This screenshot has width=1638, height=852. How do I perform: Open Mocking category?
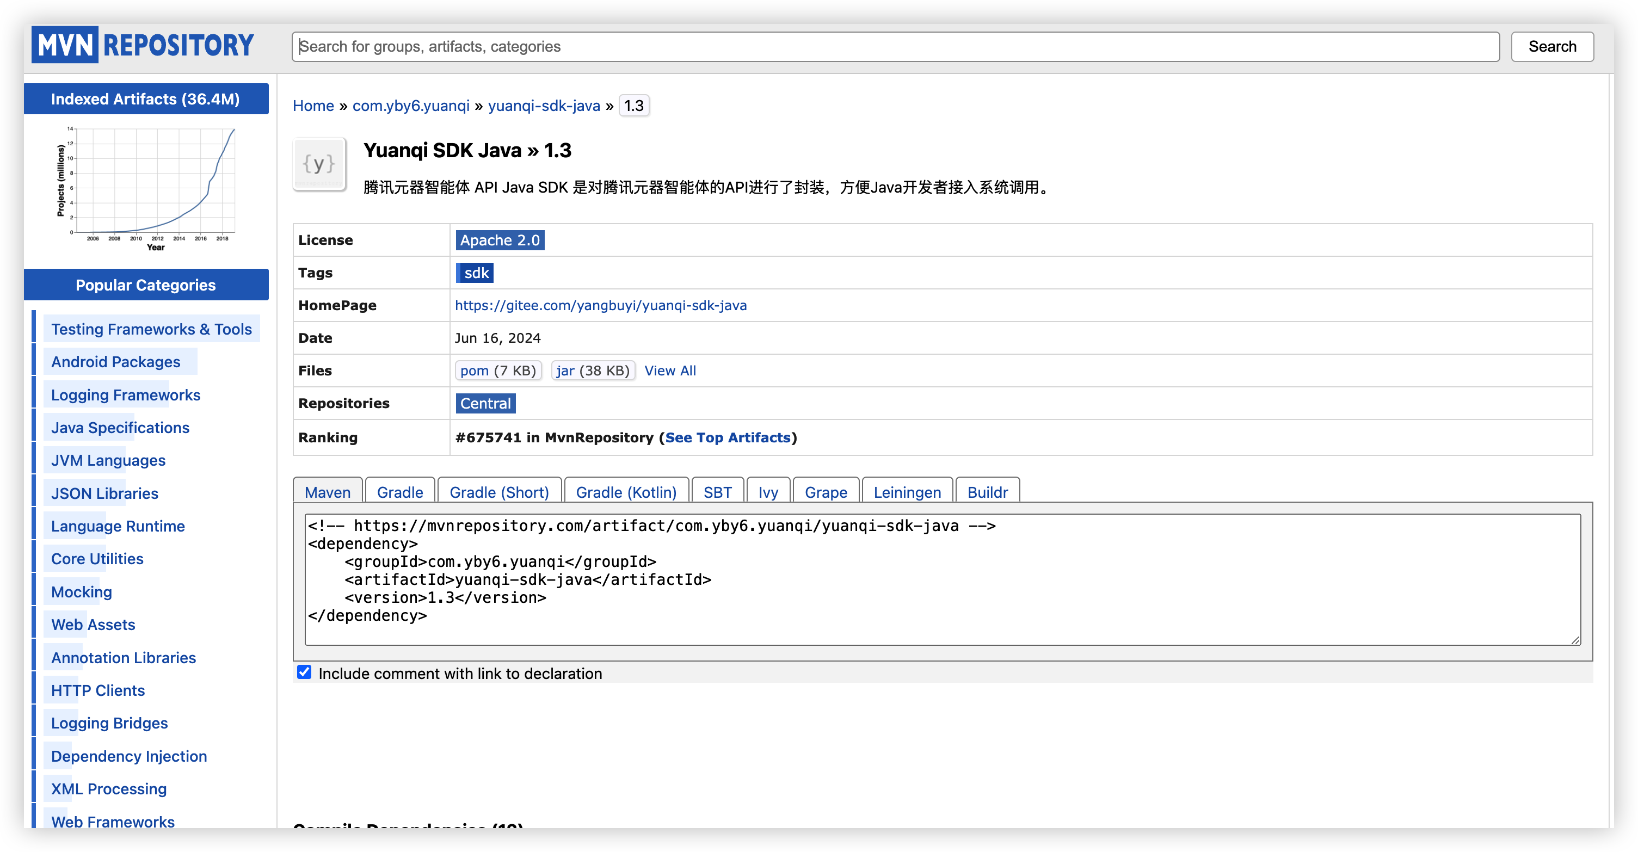pos(82,592)
